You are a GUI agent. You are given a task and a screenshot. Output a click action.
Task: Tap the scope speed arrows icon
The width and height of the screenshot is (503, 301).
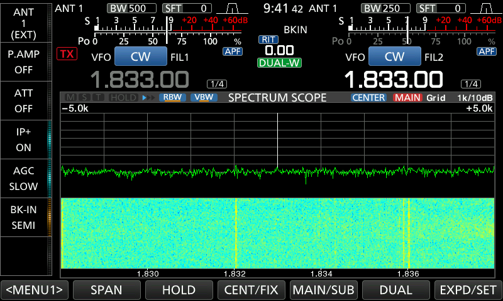[148, 98]
